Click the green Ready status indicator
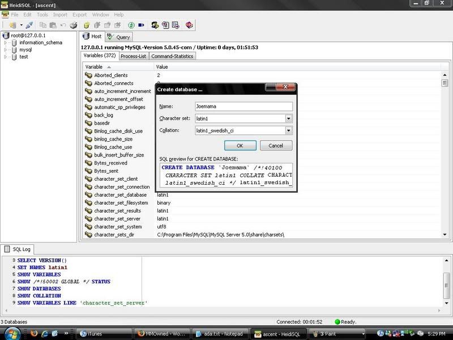 pos(337,322)
